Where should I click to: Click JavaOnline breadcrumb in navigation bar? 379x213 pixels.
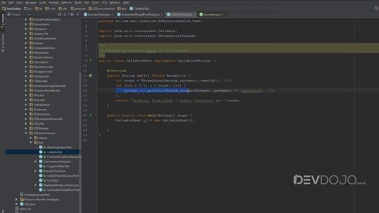12,8
